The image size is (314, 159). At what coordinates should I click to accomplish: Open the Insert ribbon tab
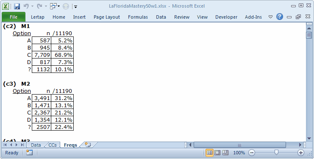(79, 17)
